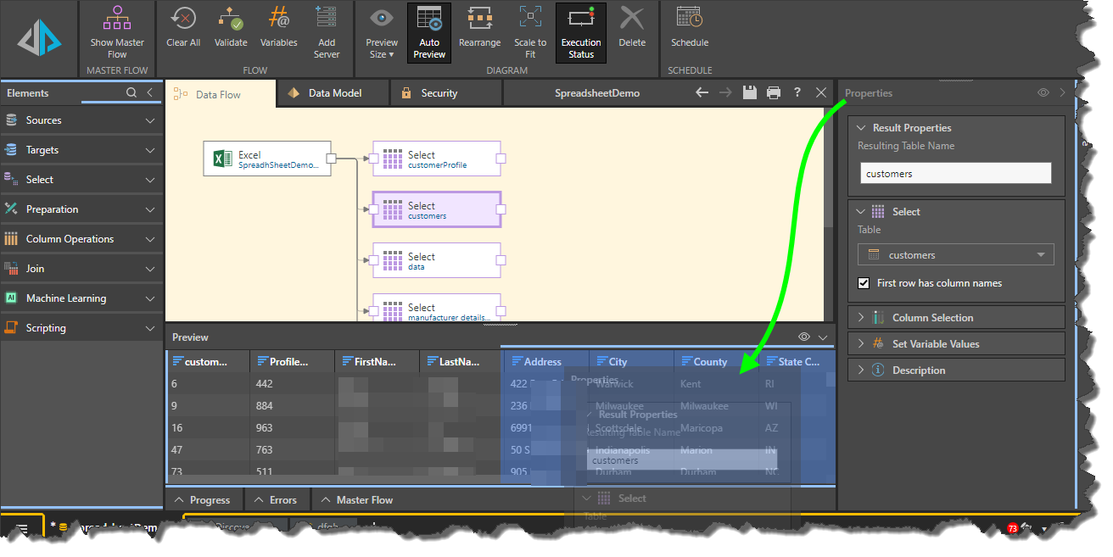1113x557 pixels.
Task: Open the Variables tool
Action: (278, 19)
